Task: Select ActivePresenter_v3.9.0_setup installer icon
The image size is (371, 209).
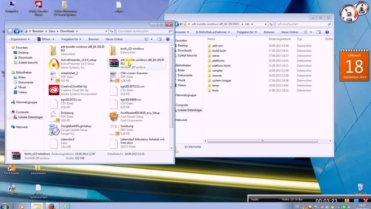Action: pos(54,63)
